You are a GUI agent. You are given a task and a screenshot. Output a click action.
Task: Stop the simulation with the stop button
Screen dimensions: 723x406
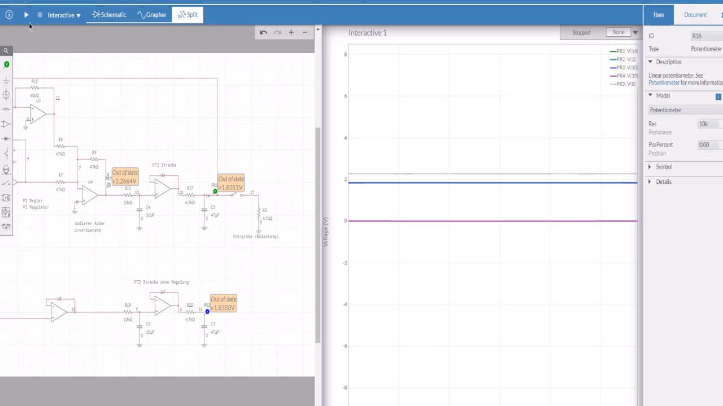coord(40,15)
